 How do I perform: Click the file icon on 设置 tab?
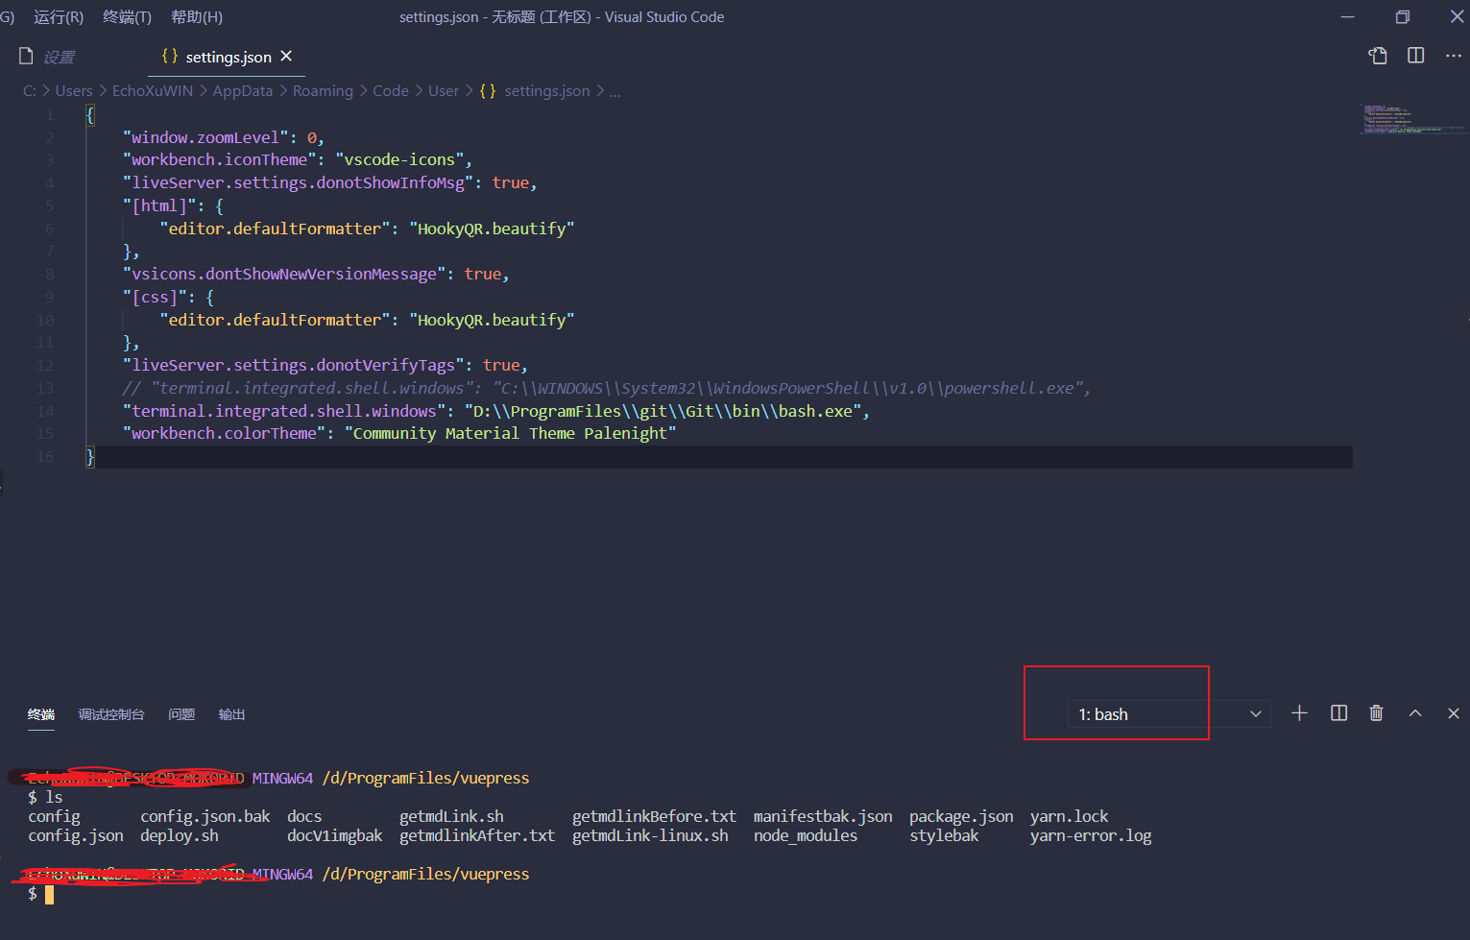click(x=26, y=57)
